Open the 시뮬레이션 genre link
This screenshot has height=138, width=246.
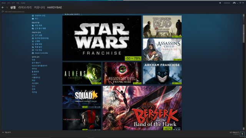pos(36,77)
